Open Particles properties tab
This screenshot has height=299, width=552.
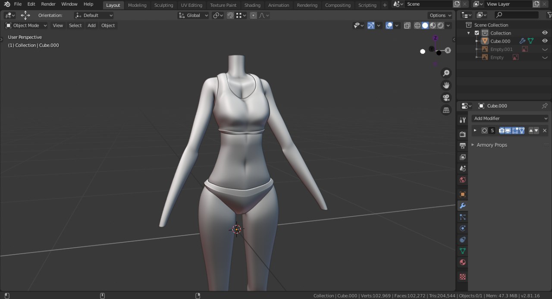pos(463,217)
